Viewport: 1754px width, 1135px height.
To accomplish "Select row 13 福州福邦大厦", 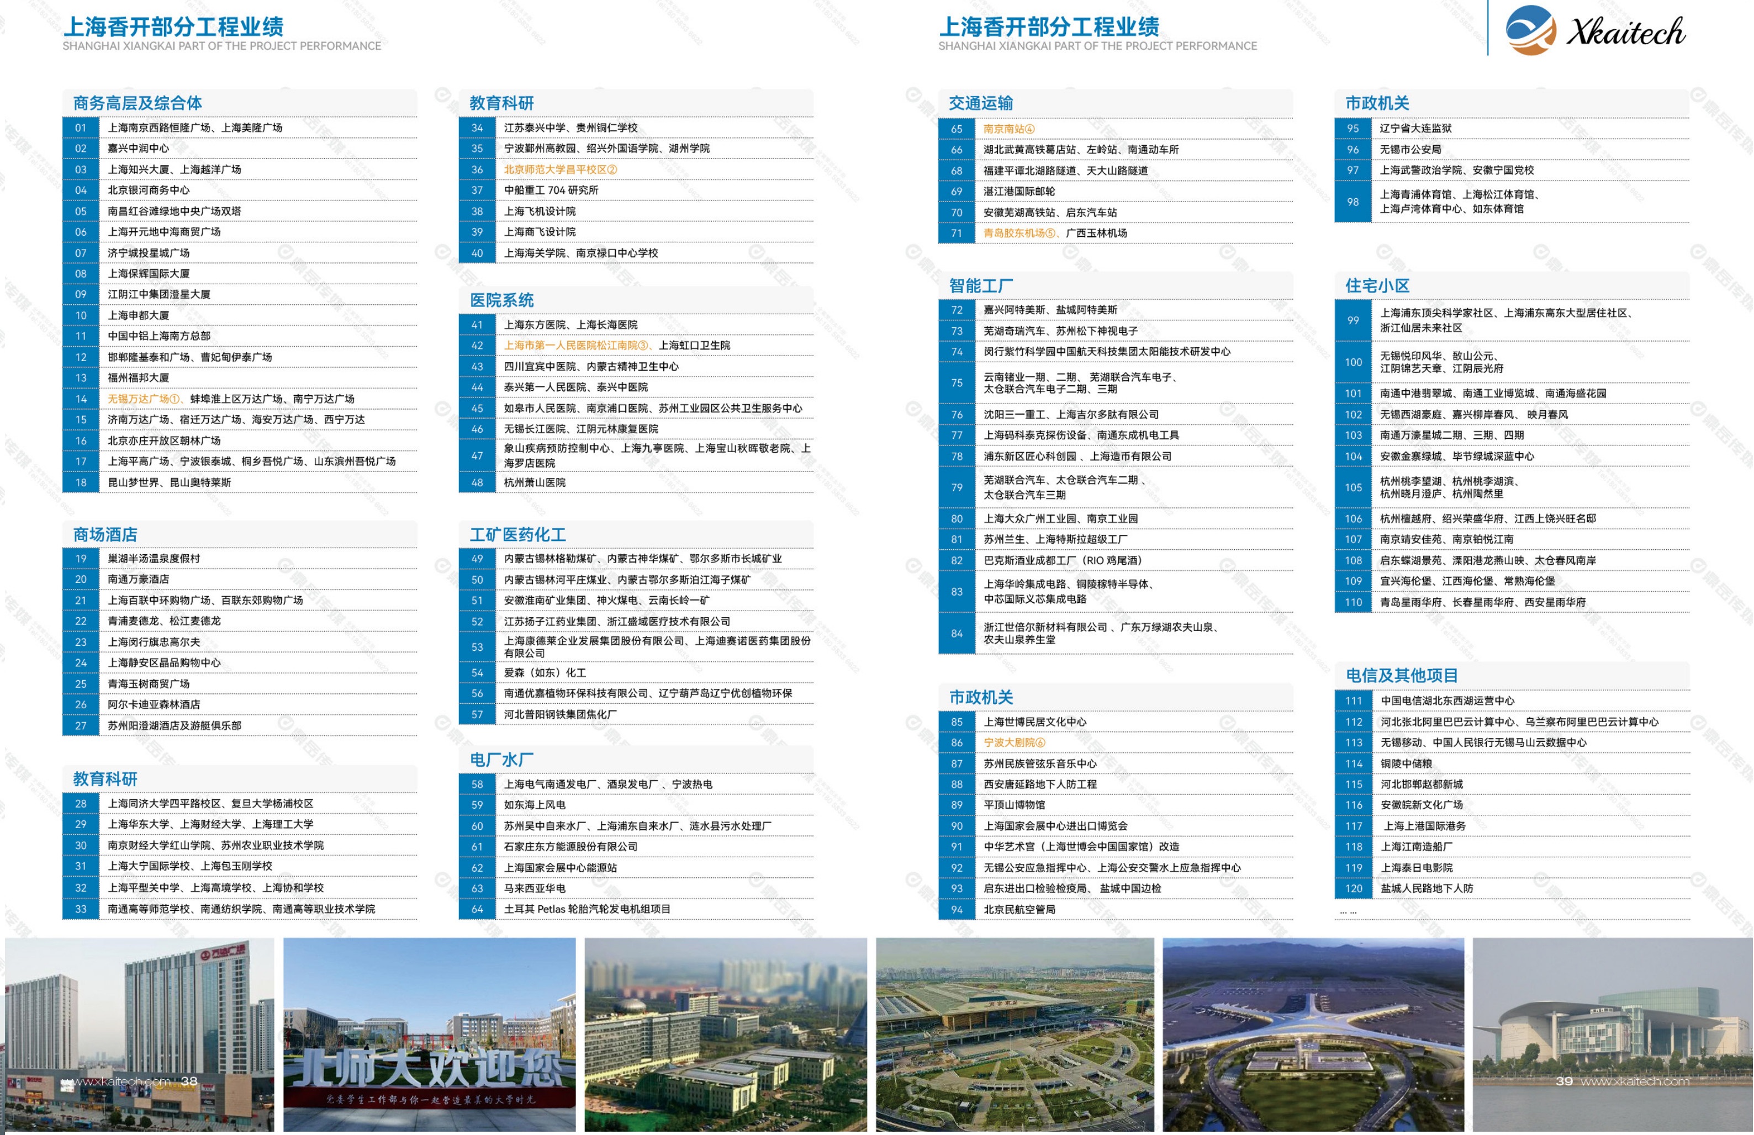I will (240, 378).
